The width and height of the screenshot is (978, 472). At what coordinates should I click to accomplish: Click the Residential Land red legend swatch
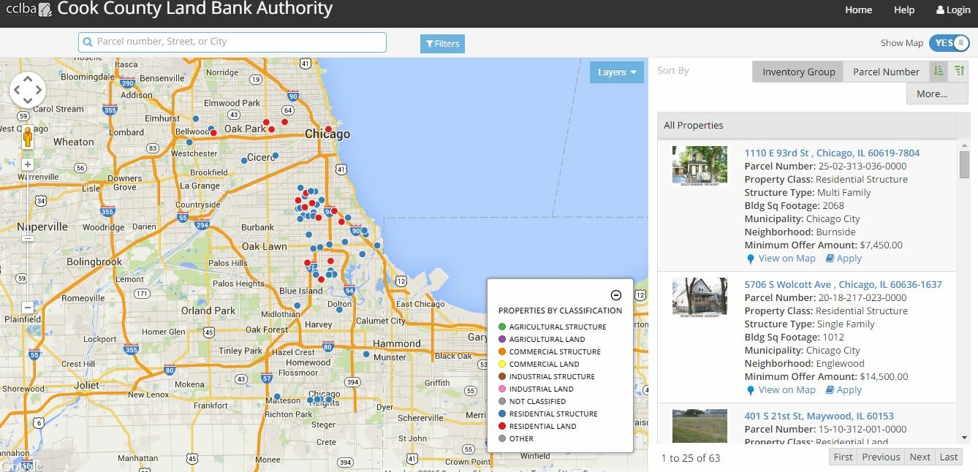coord(501,426)
